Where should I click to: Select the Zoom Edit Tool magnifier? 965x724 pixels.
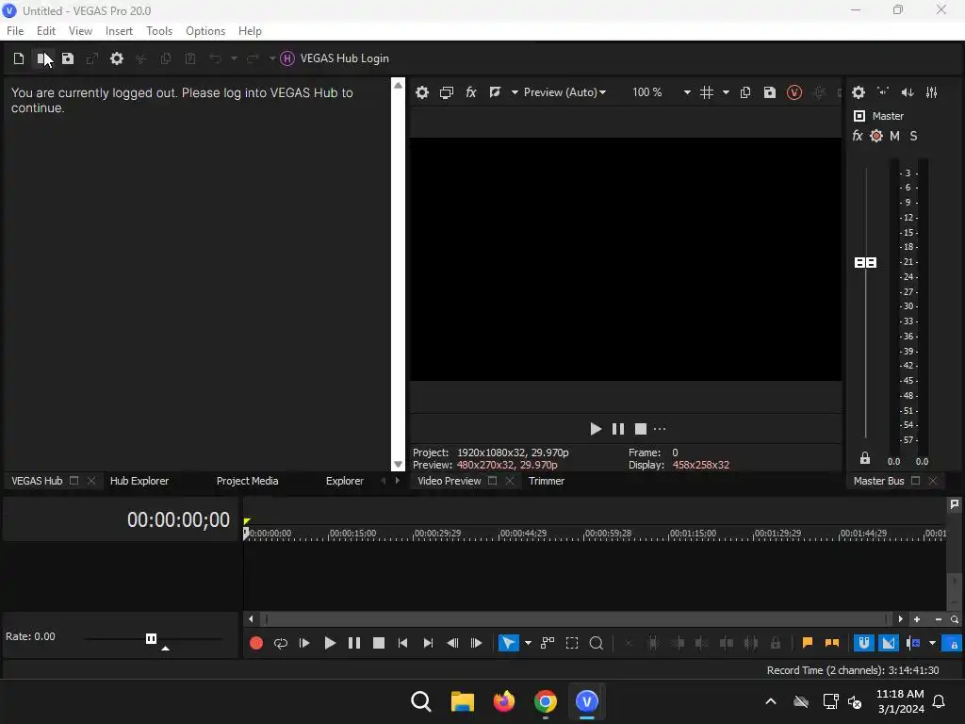pyautogui.click(x=597, y=643)
